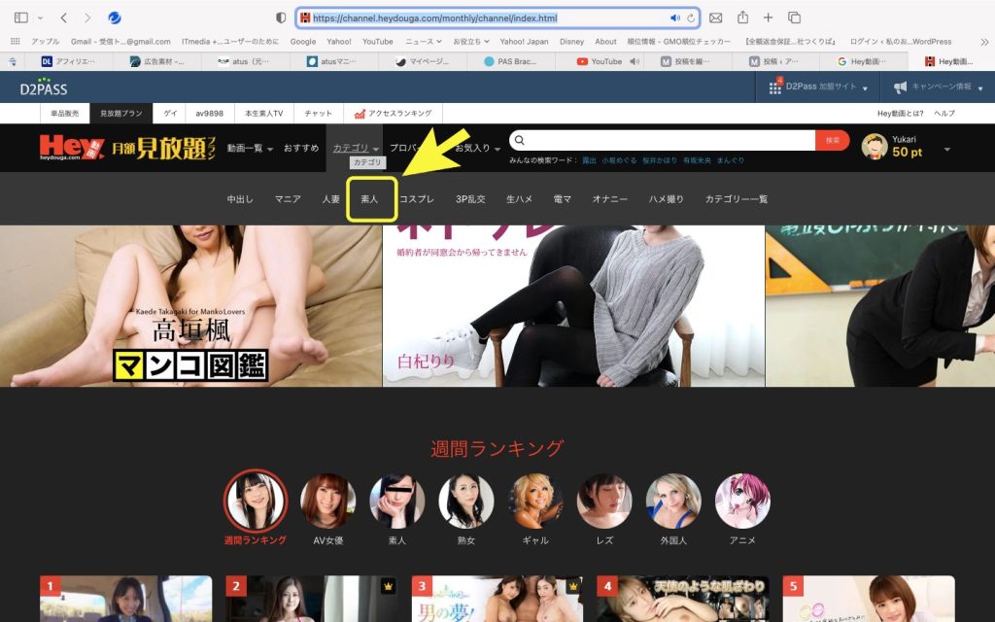Image resolution: width=995 pixels, height=622 pixels.
Task: Click into the site search field
Action: (670, 140)
